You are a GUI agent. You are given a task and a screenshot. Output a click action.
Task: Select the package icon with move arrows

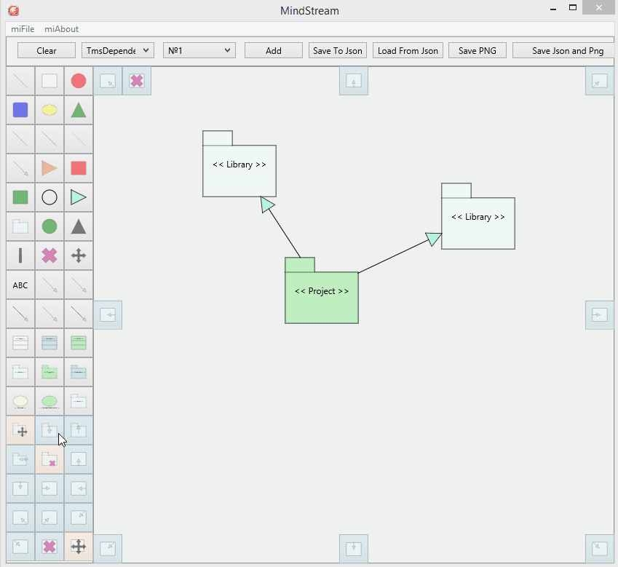point(20,430)
